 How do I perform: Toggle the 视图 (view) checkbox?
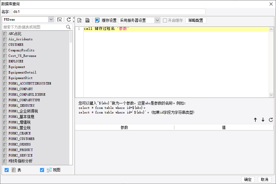(42, 170)
